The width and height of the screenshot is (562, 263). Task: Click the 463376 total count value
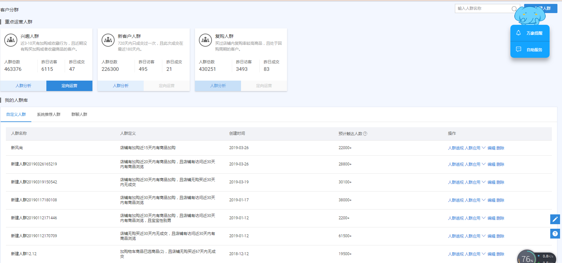tap(13, 69)
